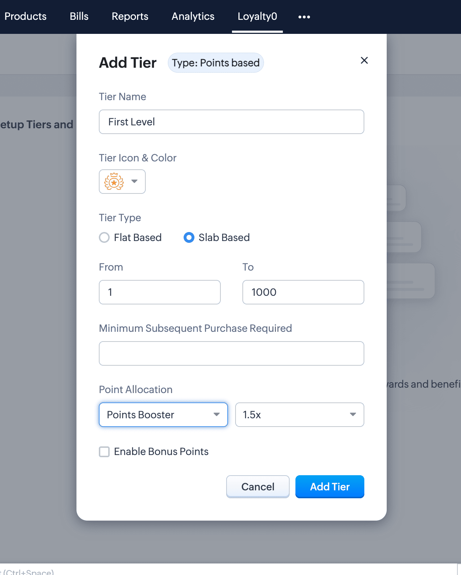Open the Points Booster dropdown
Viewport: 461px width, 575px height.
coord(163,415)
